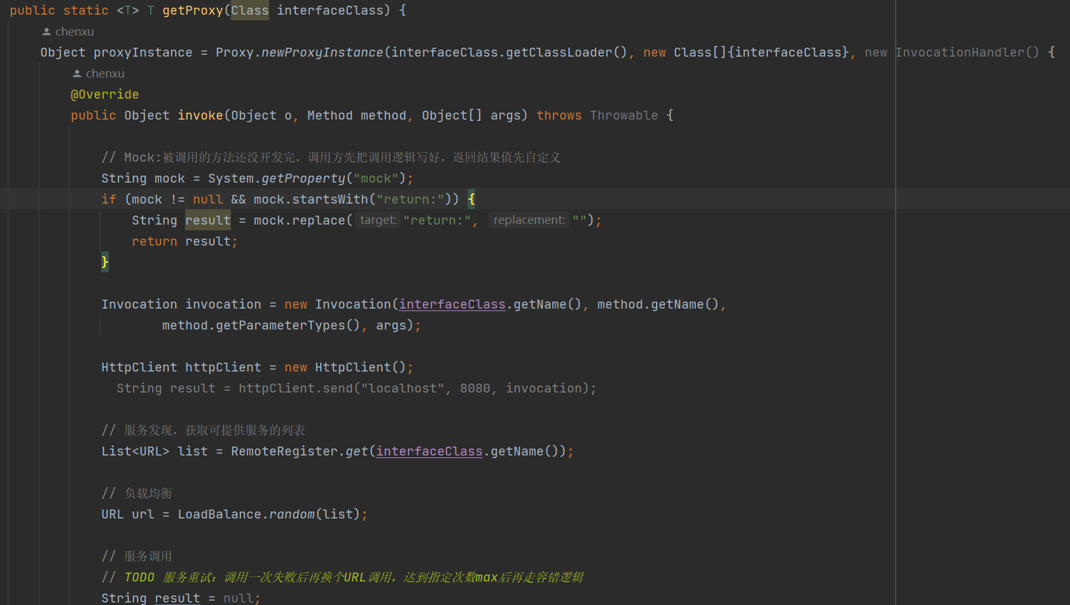Click the Mock comment line
Image resolution: width=1070 pixels, height=605 pixels.
click(331, 157)
